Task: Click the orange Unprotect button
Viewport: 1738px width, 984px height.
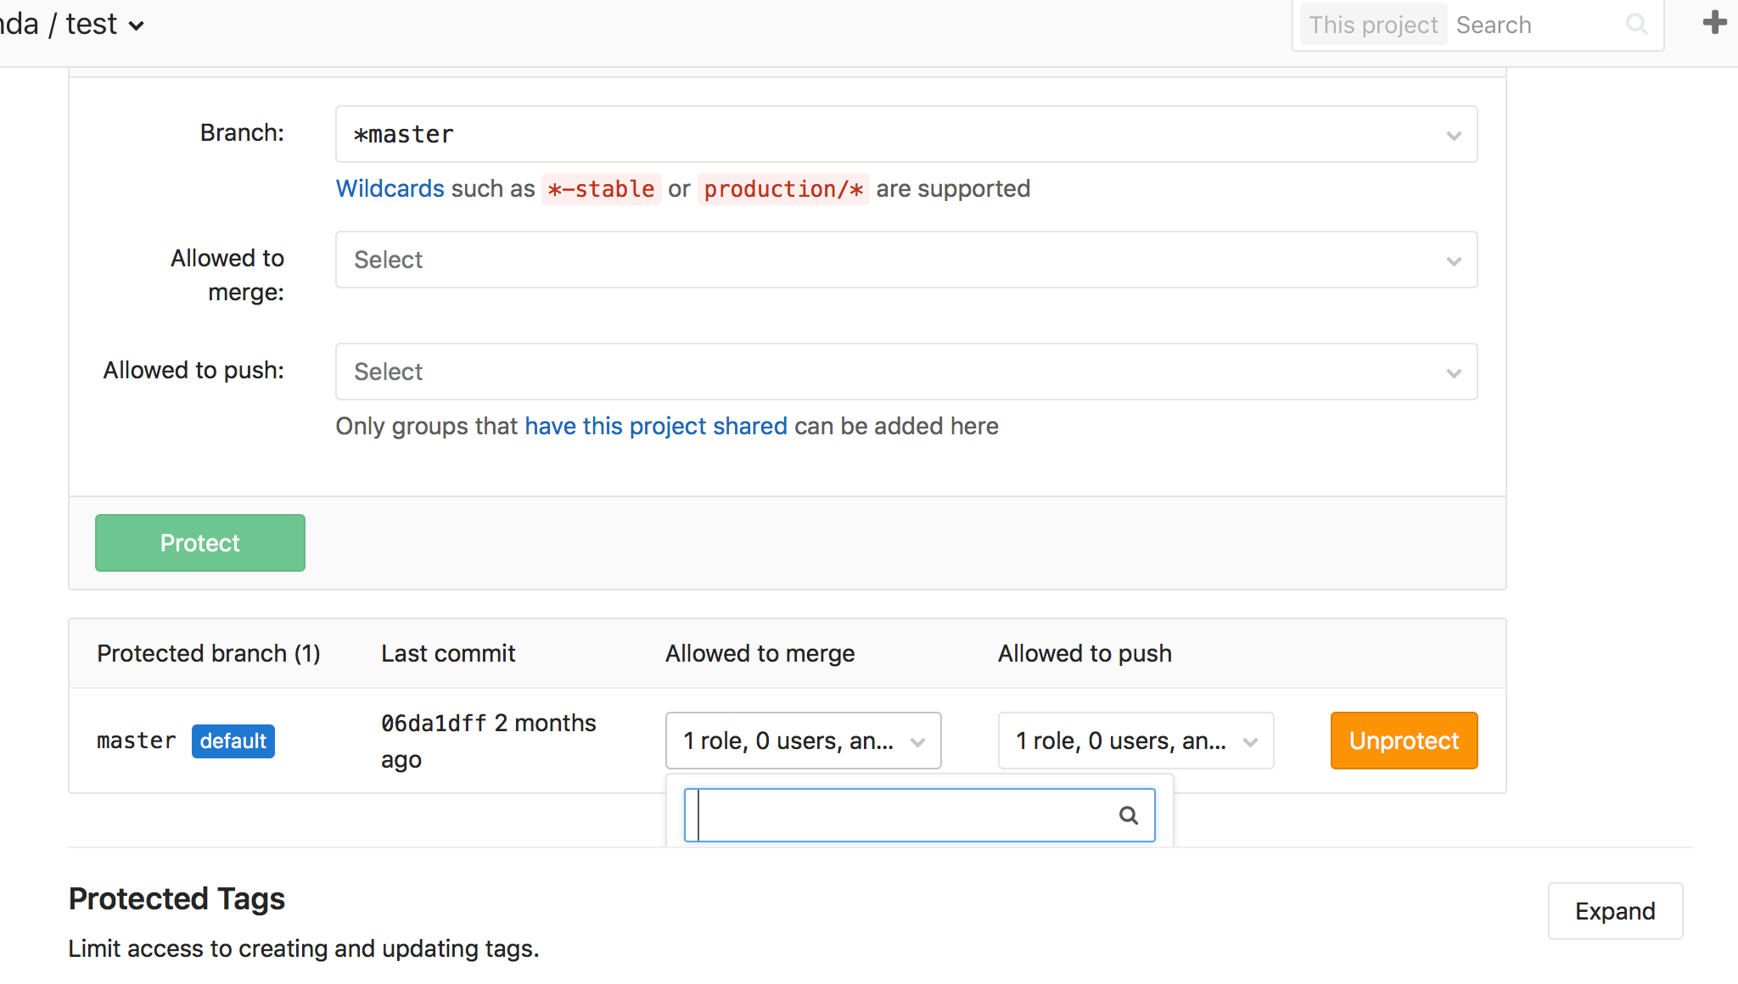Action: point(1404,741)
